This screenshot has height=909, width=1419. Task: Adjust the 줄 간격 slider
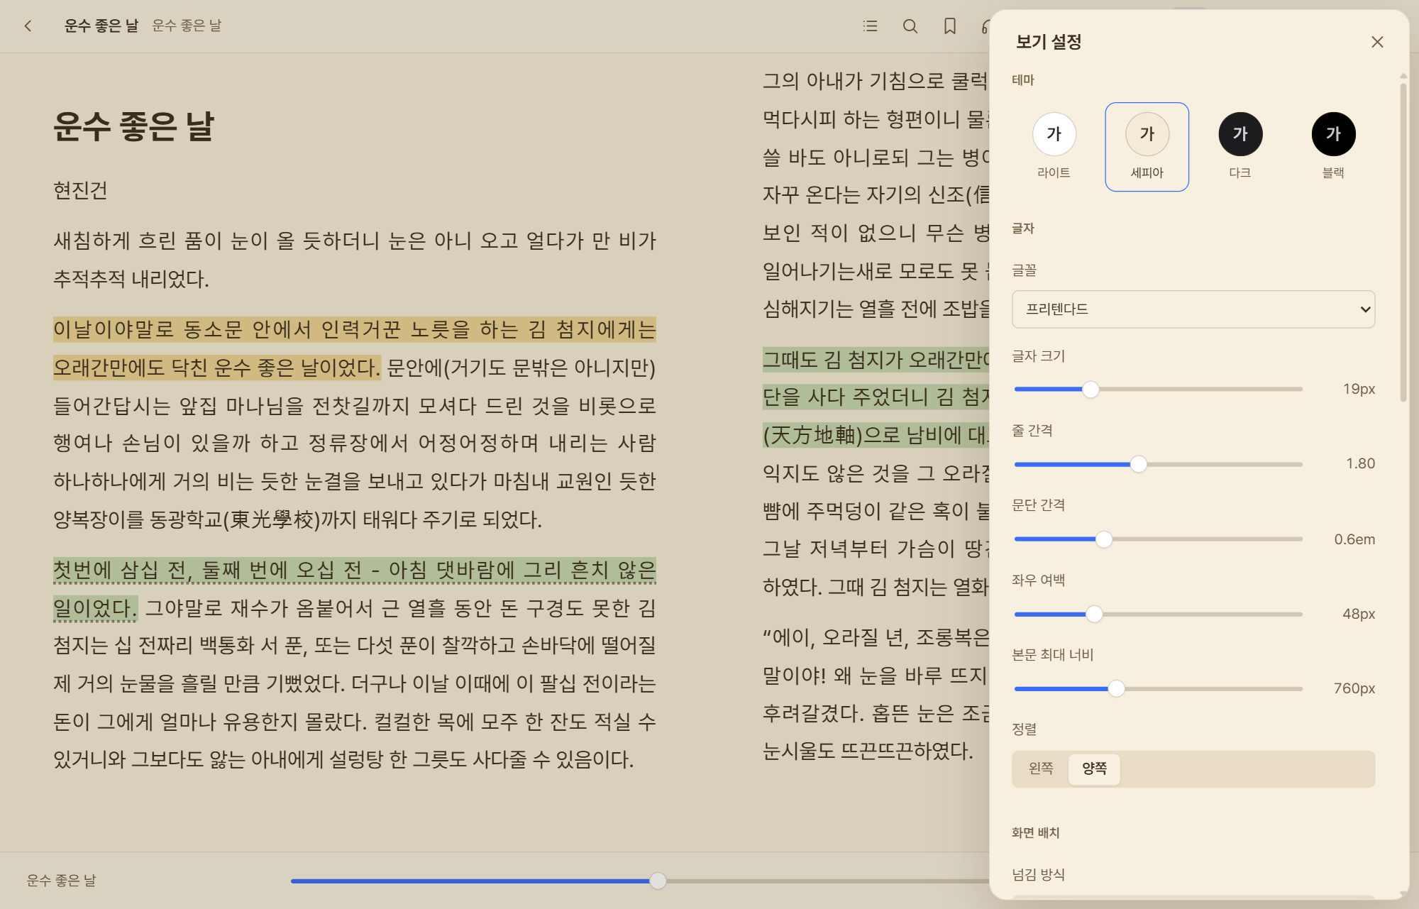pyautogui.click(x=1158, y=464)
